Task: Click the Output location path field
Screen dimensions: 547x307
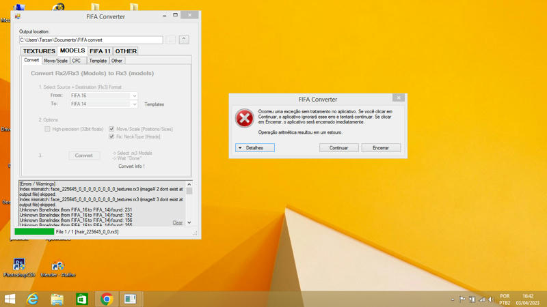Action: [x=91, y=40]
